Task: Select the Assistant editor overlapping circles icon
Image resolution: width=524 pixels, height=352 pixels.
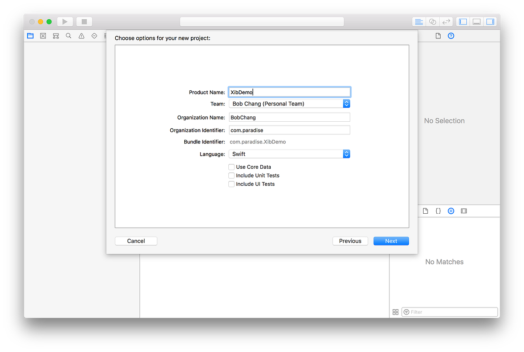Action: [432, 21]
